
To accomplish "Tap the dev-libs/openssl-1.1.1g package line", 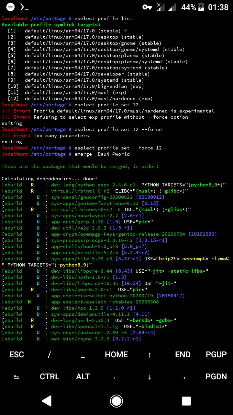I will pyautogui.click(x=85, y=326).
